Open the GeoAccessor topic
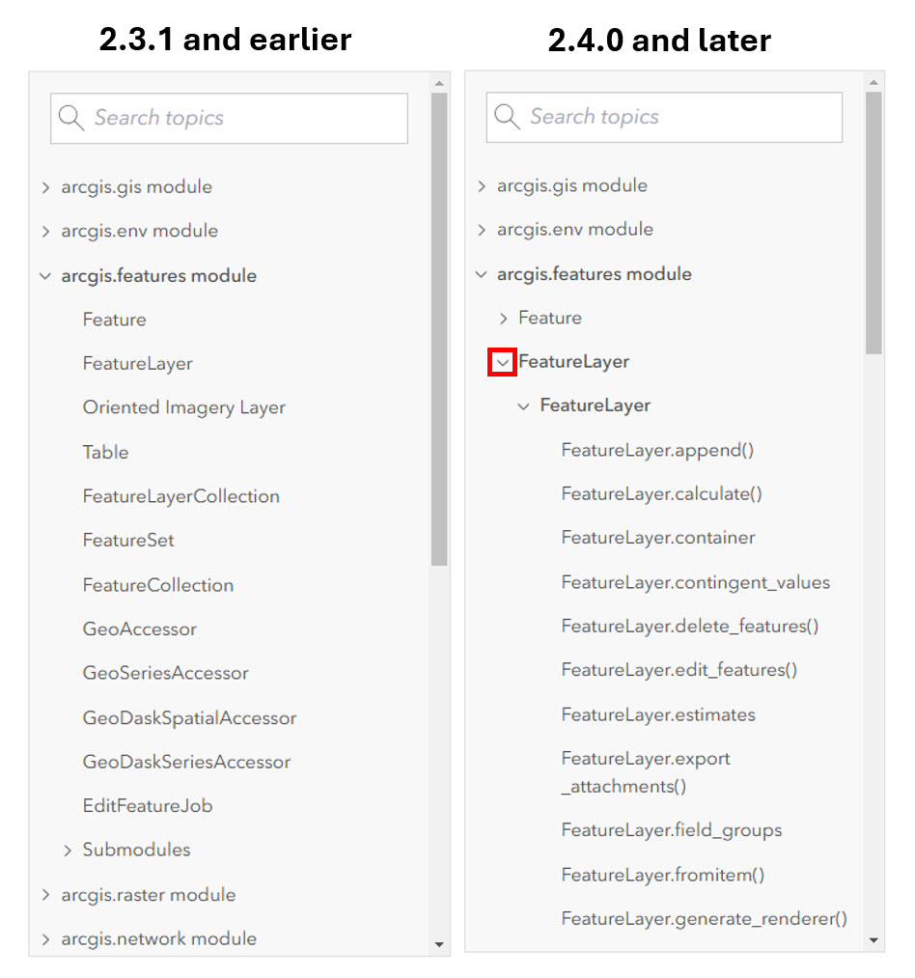The width and height of the screenshot is (915, 978). [x=139, y=629]
